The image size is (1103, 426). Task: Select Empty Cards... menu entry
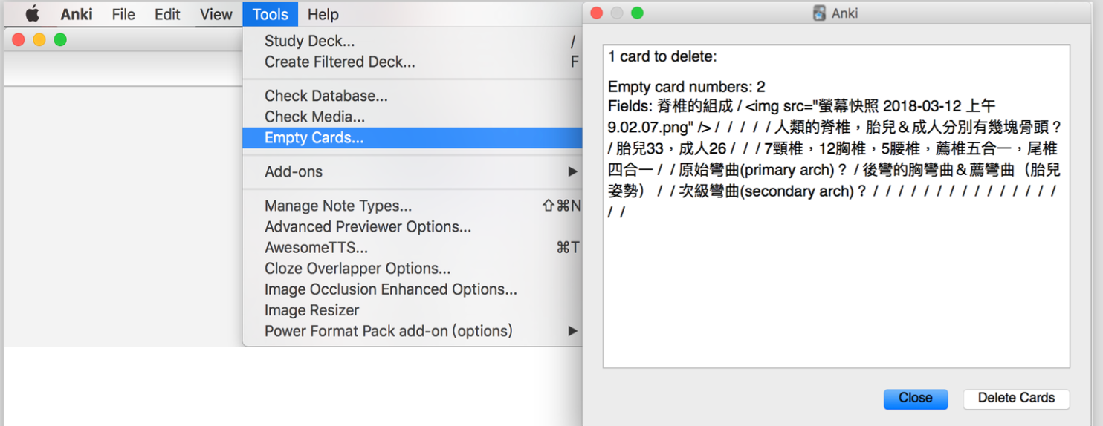click(x=413, y=137)
